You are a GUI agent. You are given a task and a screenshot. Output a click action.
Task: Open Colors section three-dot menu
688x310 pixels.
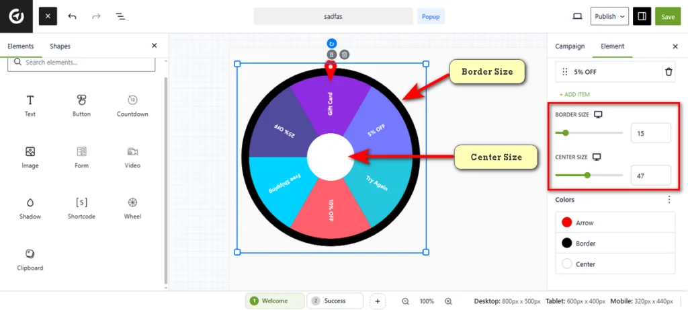[x=669, y=200]
